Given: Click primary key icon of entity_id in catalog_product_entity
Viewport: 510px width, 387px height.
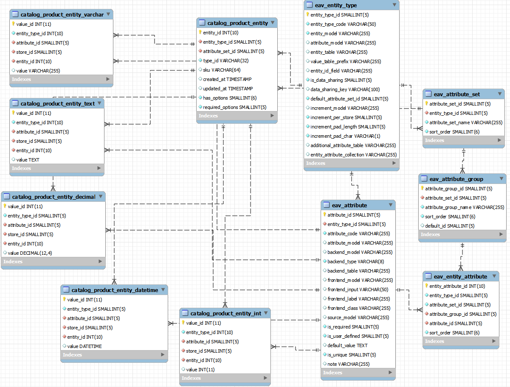Looking at the screenshot, I should pyautogui.click(x=200, y=33).
